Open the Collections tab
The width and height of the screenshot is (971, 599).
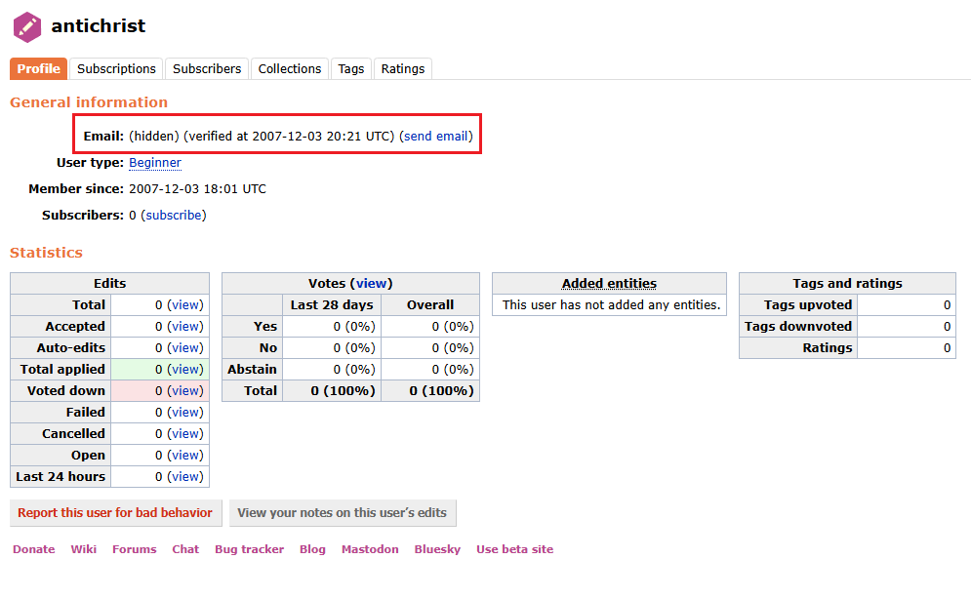(x=289, y=68)
